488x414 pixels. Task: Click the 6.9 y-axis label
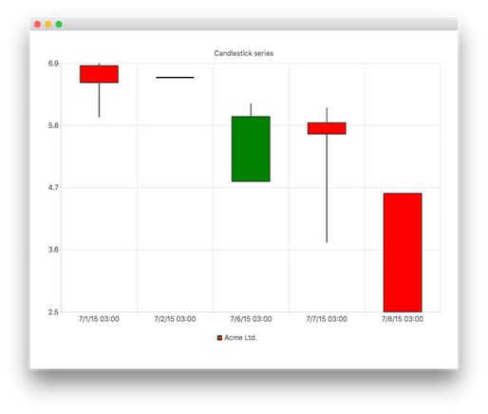pos(53,64)
